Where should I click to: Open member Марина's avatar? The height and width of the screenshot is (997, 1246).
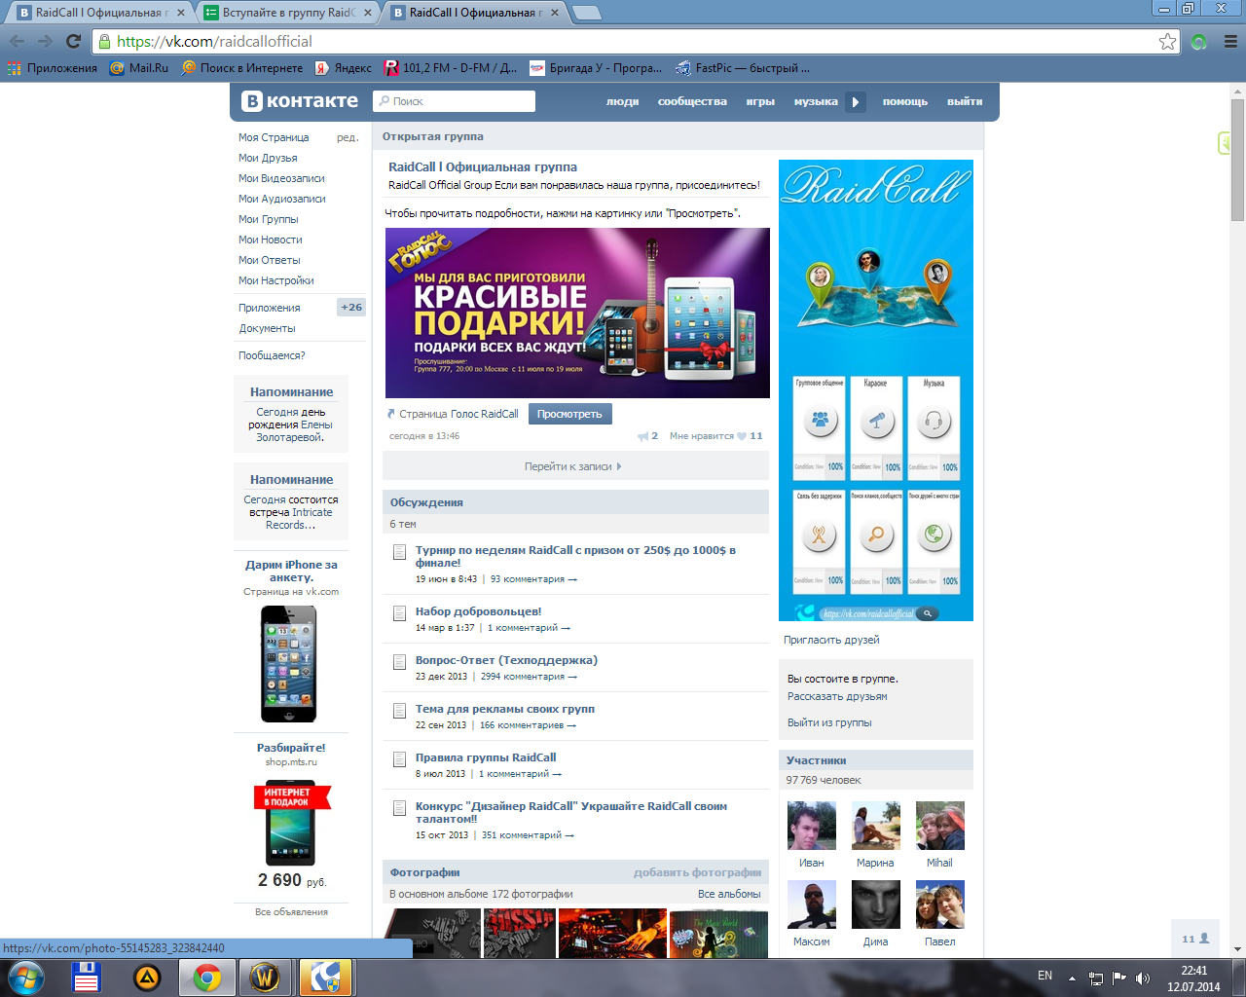click(876, 826)
